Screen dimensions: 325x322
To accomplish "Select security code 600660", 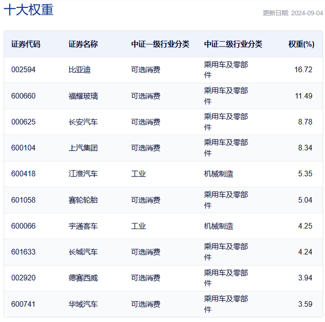I will click(23, 96).
